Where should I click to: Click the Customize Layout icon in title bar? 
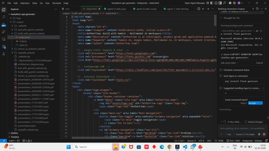pyautogui.click(x=208, y=3)
